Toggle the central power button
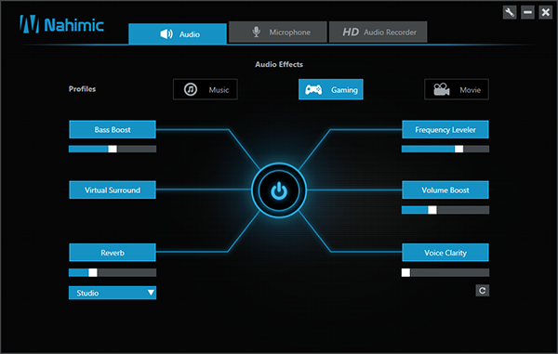Image resolution: width=558 pixels, height=354 pixels. tap(279, 190)
